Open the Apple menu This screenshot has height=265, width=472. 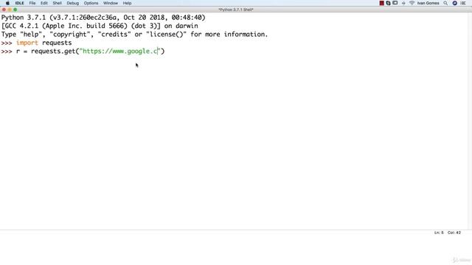pyautogui.click(x=7, y=3)
